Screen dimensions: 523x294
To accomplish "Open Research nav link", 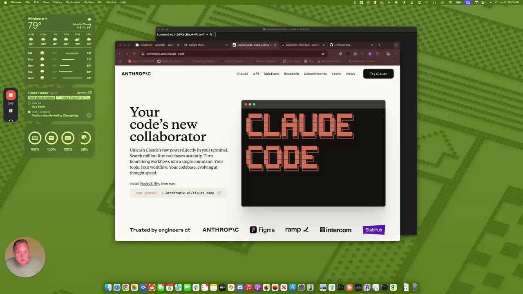I will pos(291,74).
